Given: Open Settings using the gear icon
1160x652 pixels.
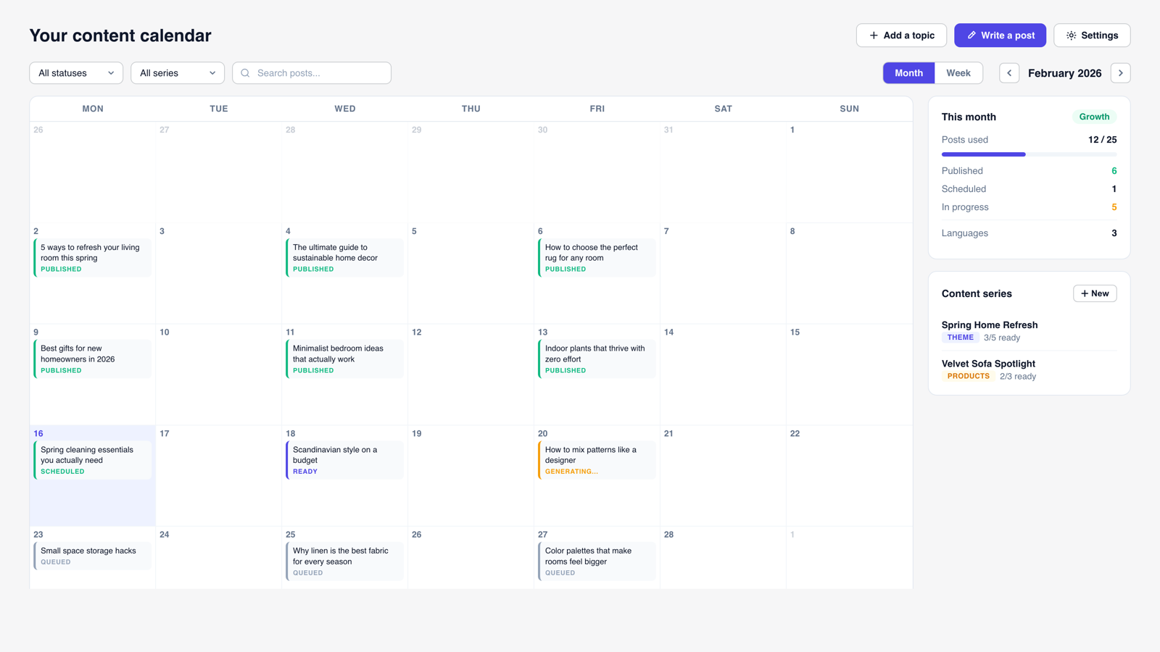Looking at the screenshot, I should click(x=1071, y=35).
